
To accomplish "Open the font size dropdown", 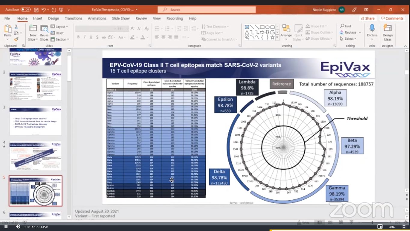I will [128, 29].
